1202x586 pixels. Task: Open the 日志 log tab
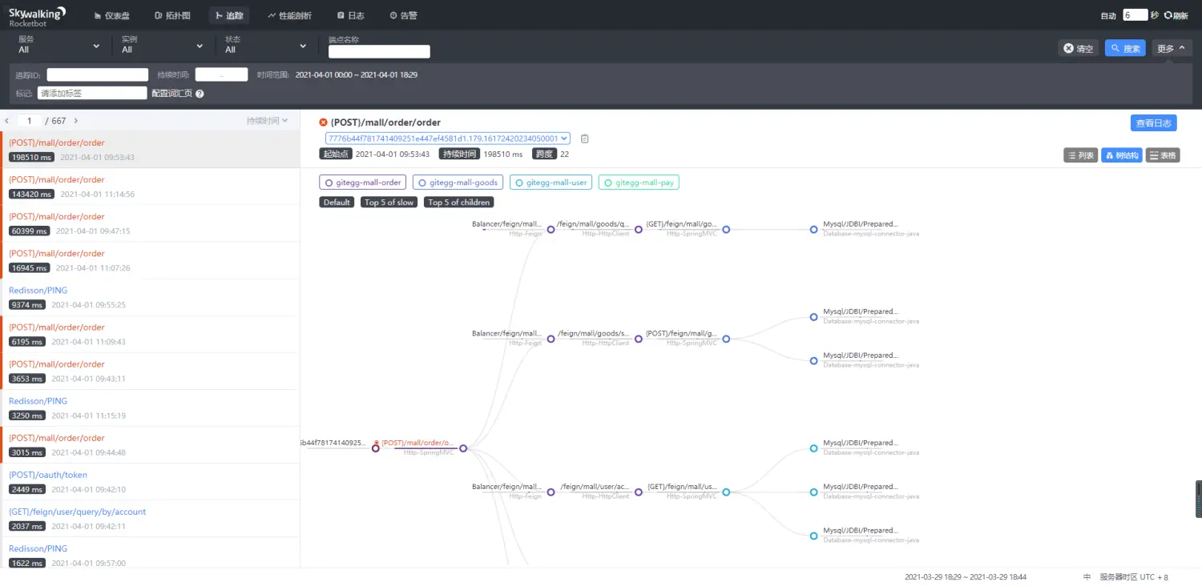(351, 15)
